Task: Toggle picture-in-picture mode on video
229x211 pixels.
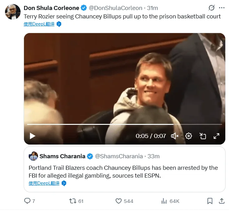Action: [203, 136]
